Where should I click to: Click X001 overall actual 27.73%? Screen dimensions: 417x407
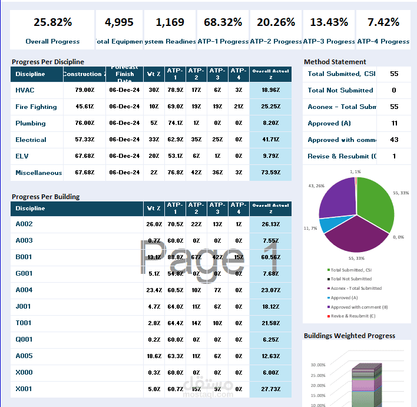coord(270,389)
